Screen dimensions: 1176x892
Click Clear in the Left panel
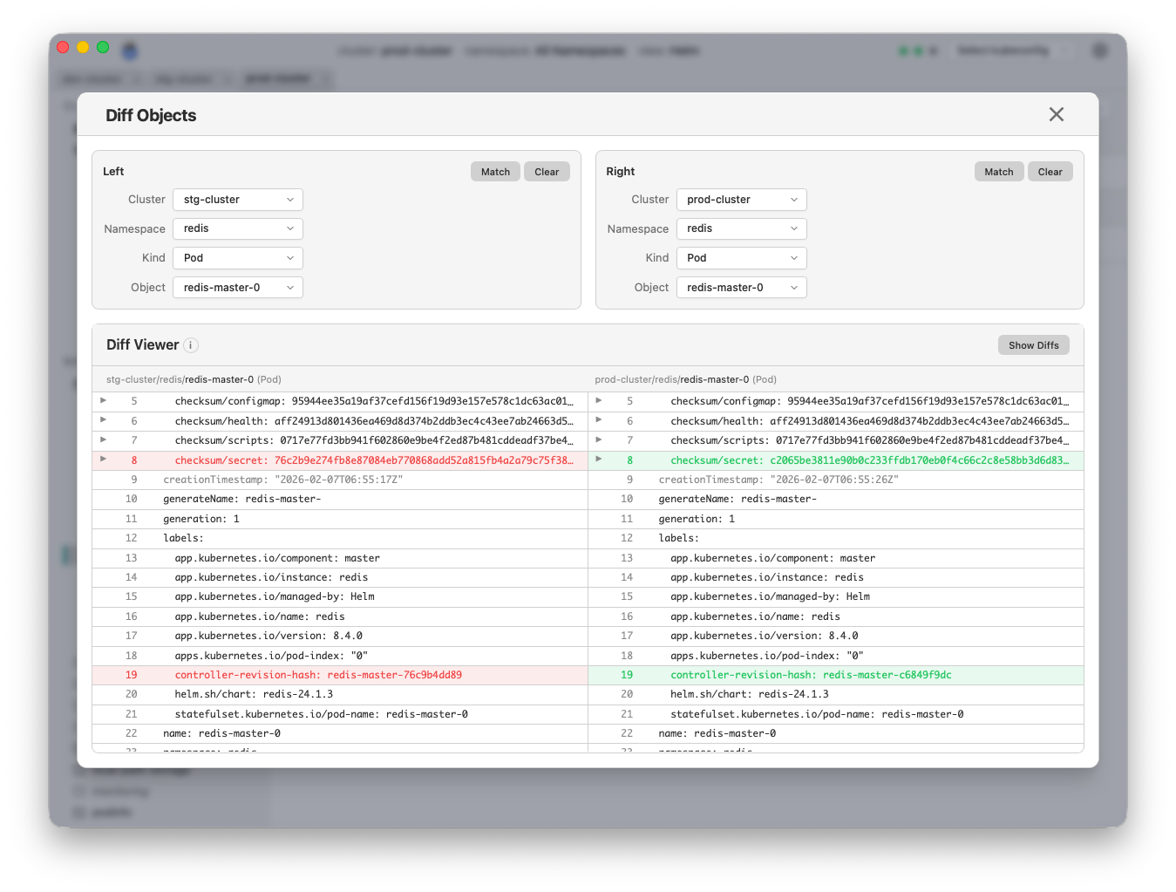click(547, 171)
